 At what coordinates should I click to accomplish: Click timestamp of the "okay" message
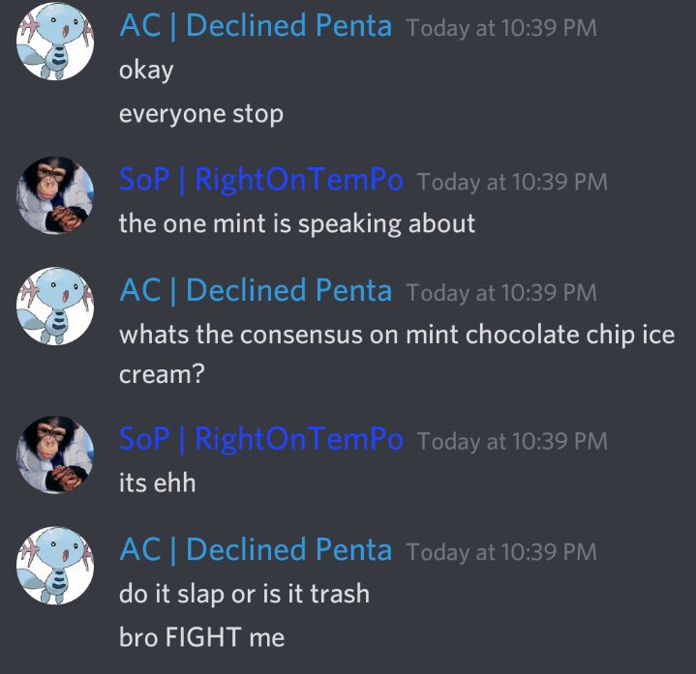(501, 28)
